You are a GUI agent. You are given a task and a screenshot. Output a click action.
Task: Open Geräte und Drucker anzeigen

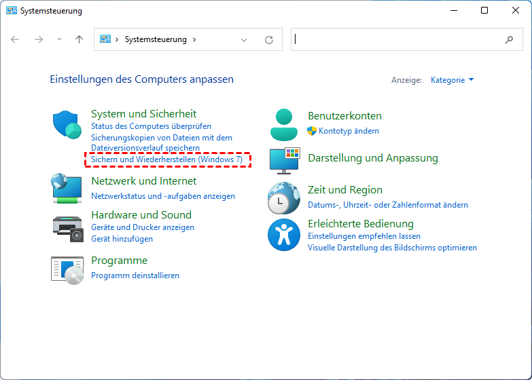pyautogui.click(x=143, y=227)
